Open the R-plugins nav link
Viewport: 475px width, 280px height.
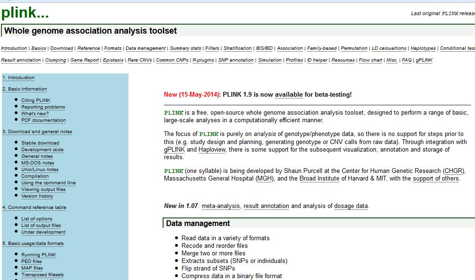click(203, 60)
